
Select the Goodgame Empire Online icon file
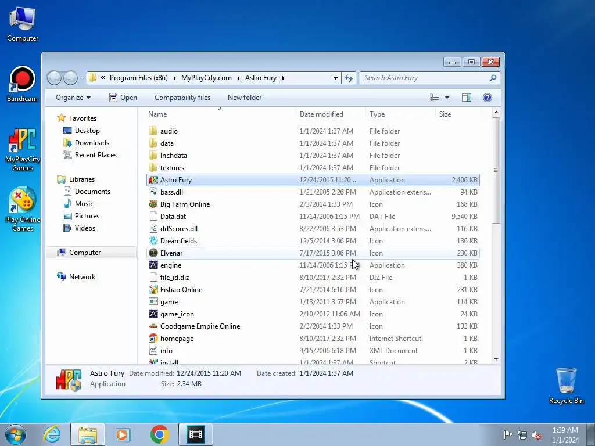153,326
